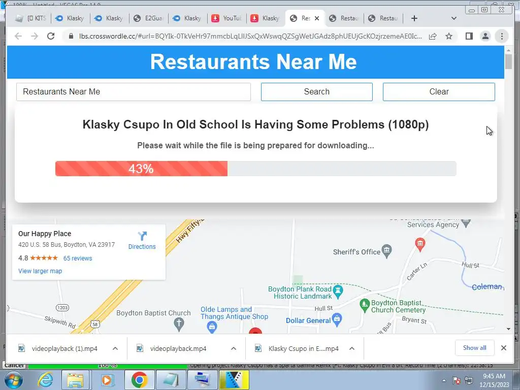This screenshot has height=390, width=520.
Task: Click the address bar URL
Action: 250,36
